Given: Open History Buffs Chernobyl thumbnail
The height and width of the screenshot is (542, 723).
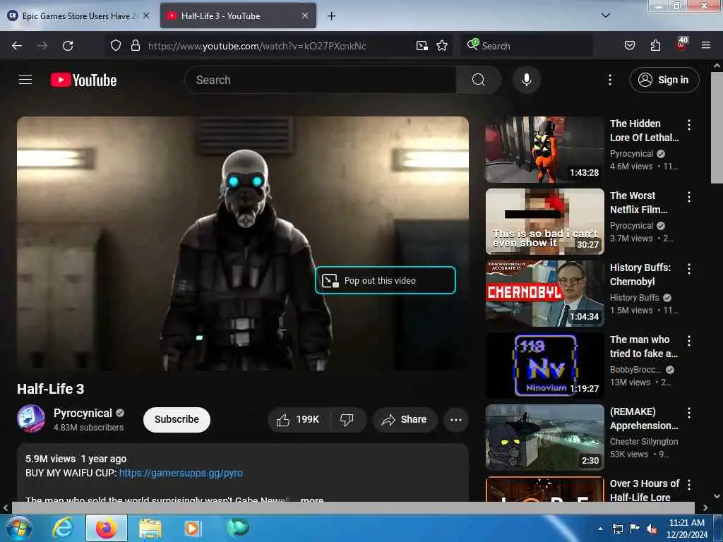Looking at the screenshot, I should (x=544, y=293).
